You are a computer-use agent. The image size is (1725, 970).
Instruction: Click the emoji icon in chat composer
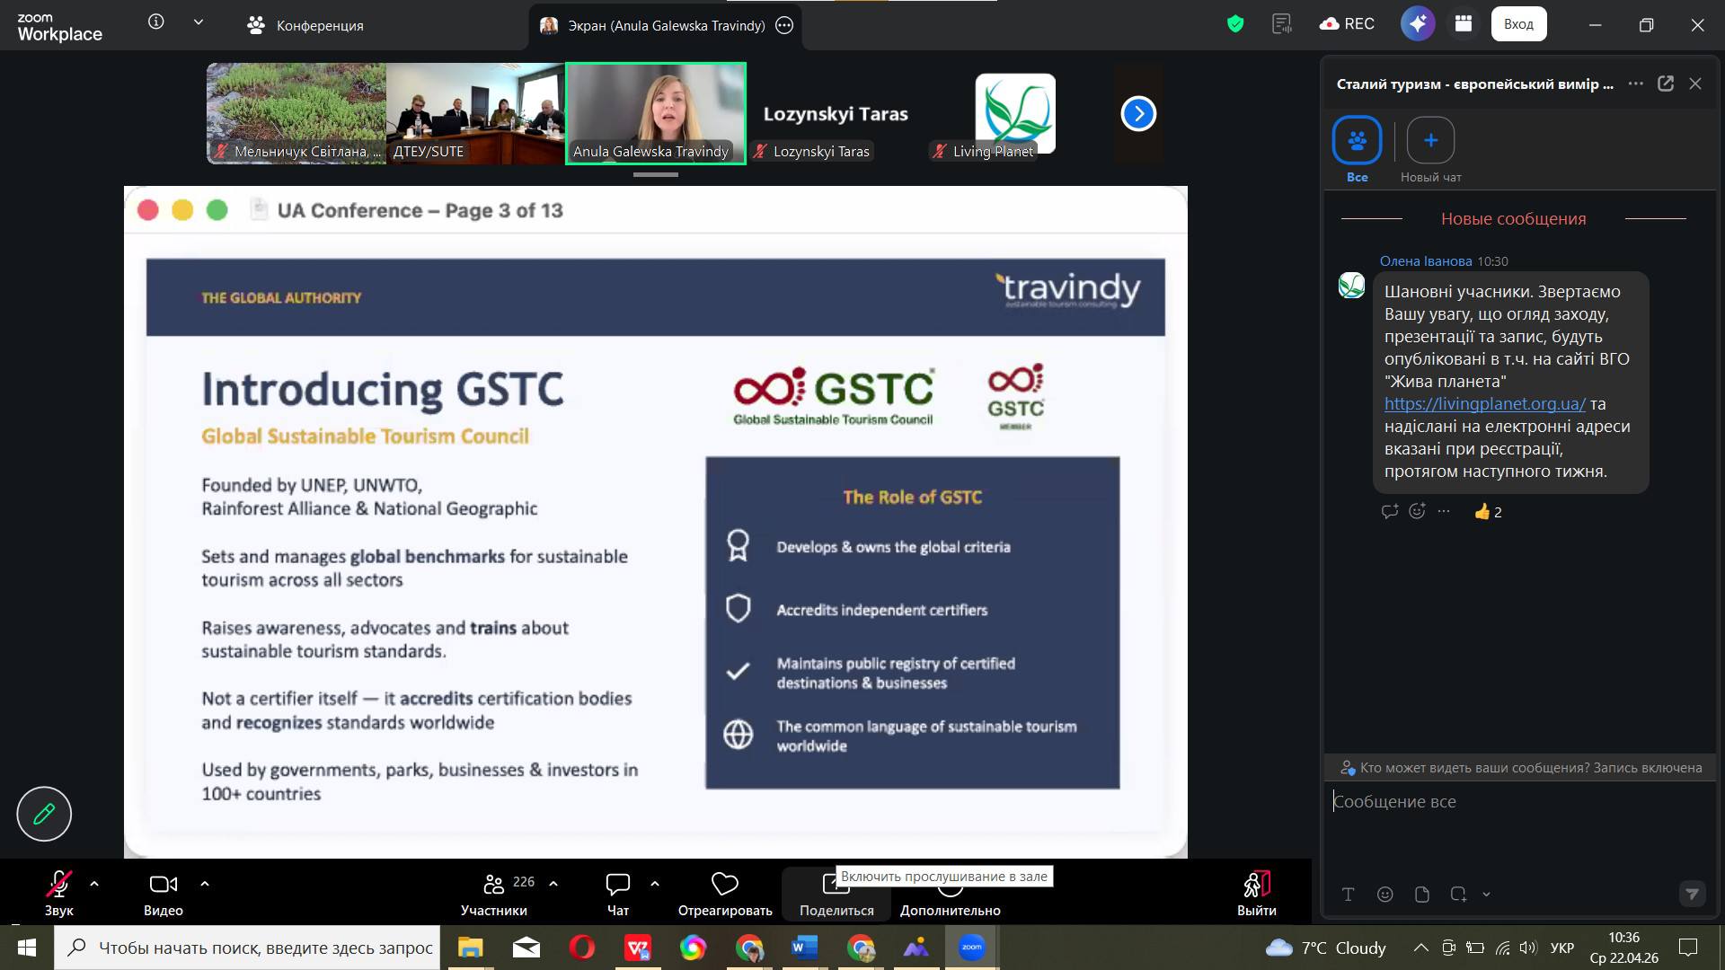[x=1384, y=894]
